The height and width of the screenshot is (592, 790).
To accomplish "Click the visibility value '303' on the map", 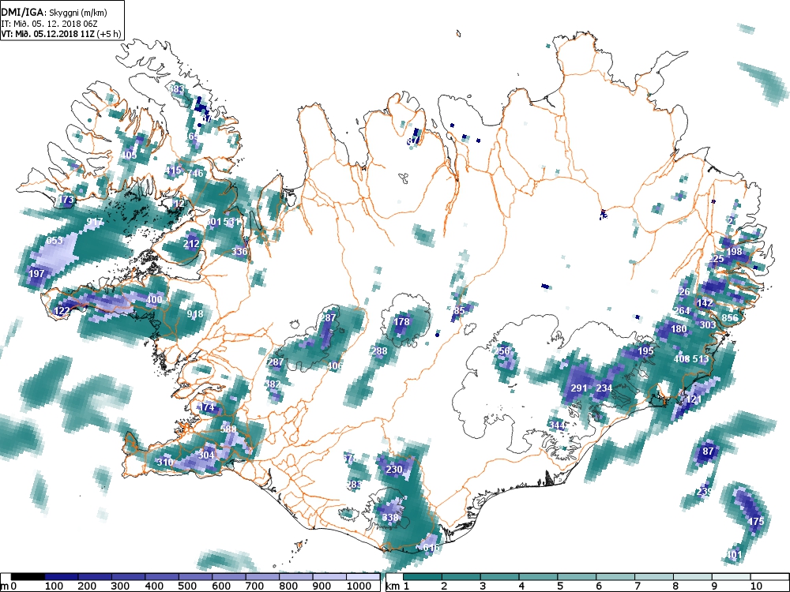I will (707, 324).
